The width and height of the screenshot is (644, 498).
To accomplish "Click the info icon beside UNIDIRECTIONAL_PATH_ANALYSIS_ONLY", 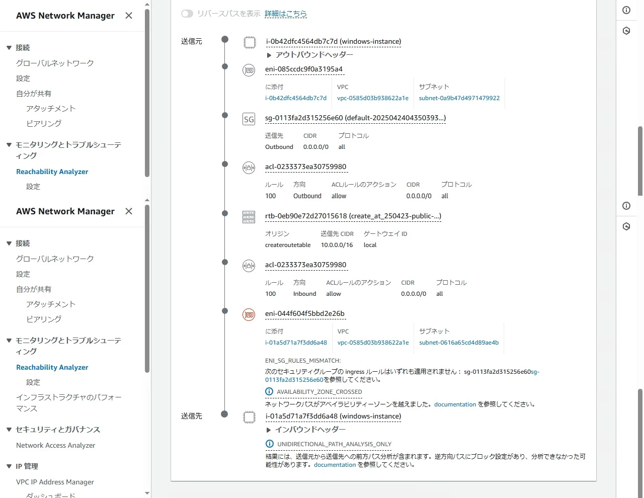I will pos(270,444).
